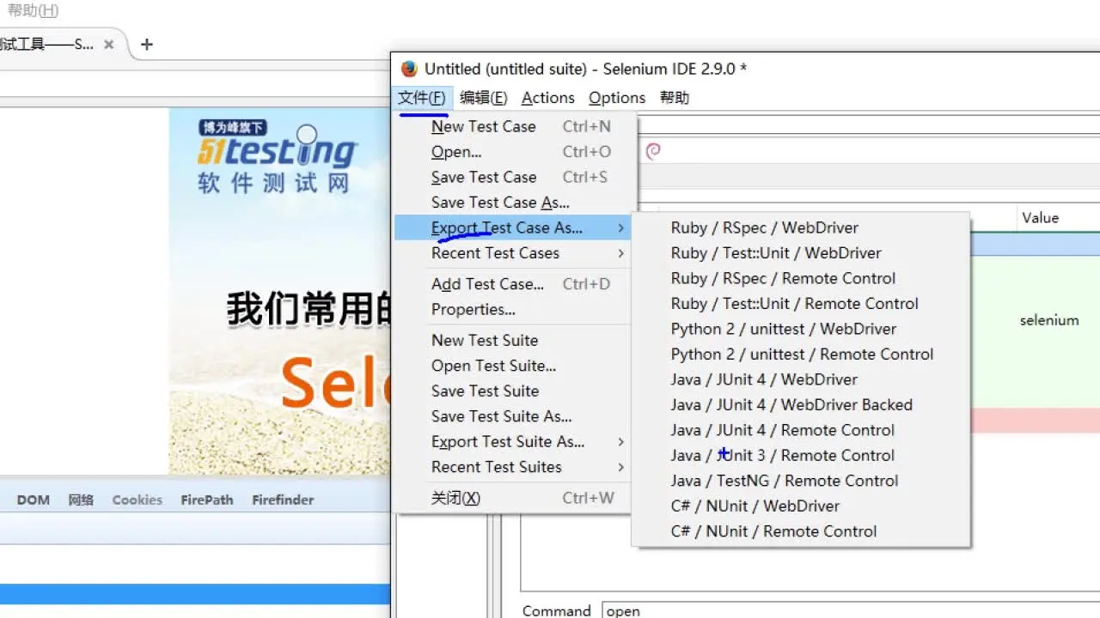Click the 51testing logo on the webpage

click(277, 157)
